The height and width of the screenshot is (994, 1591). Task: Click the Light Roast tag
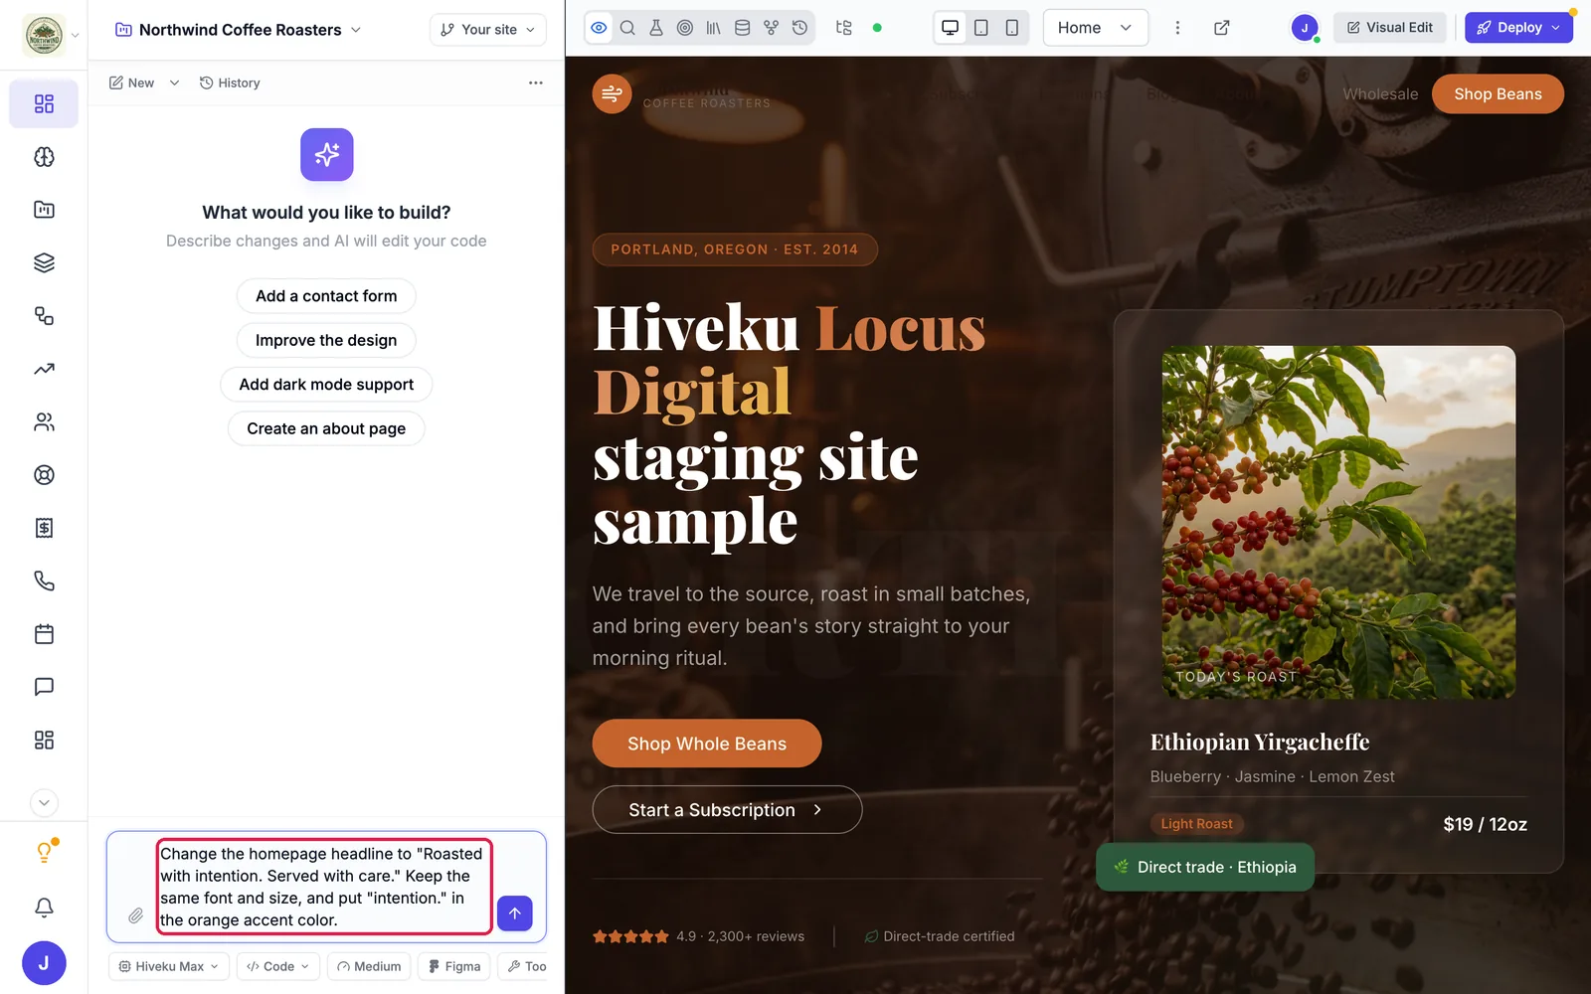1196,824
